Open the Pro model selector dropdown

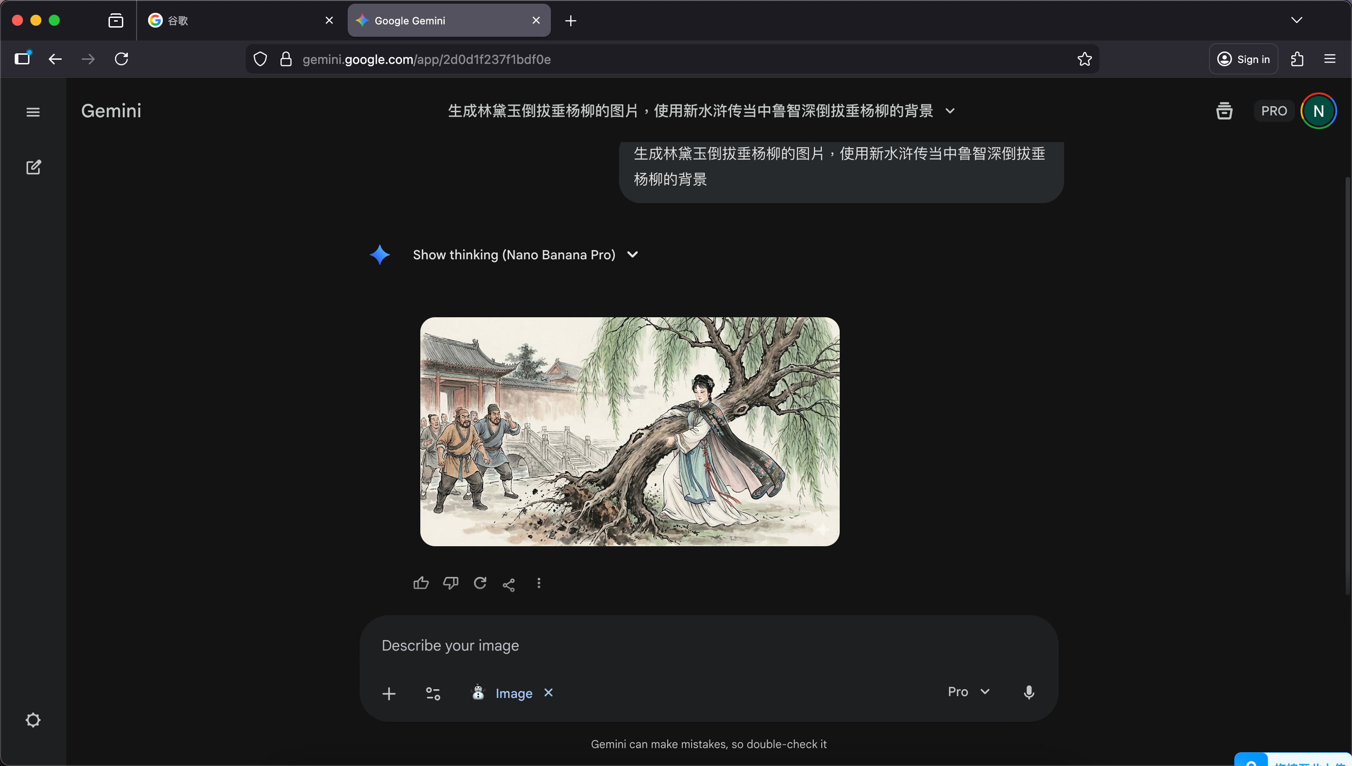tap(968, 692)
